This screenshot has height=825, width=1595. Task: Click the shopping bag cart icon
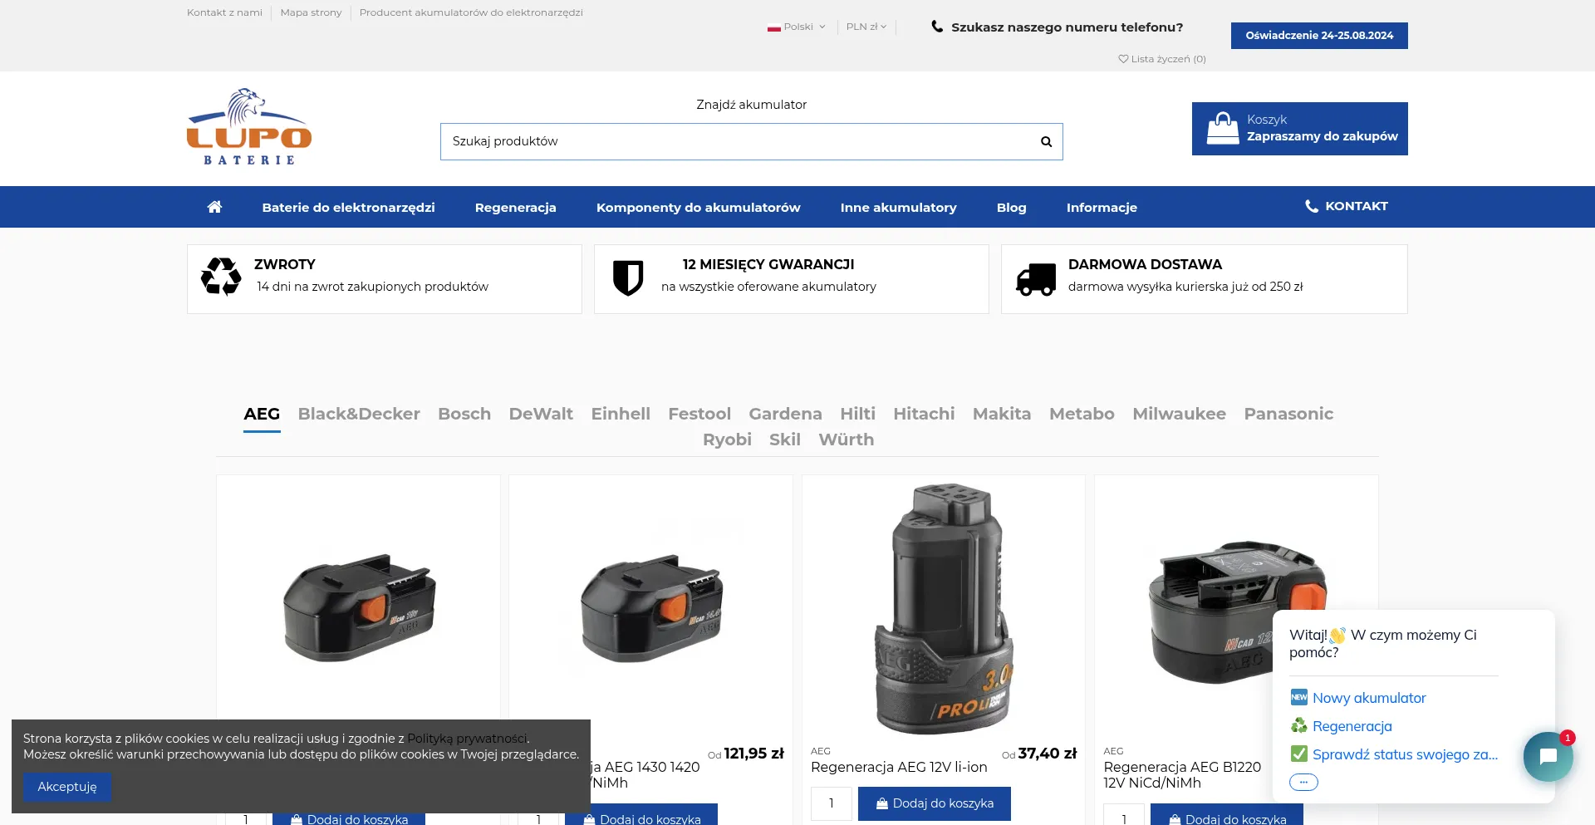tap(1222, 128)
